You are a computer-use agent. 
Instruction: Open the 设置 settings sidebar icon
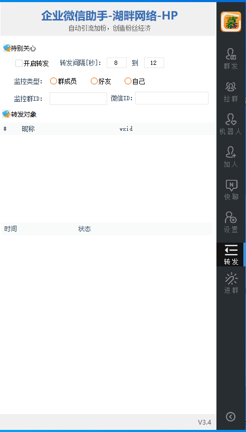231,223
